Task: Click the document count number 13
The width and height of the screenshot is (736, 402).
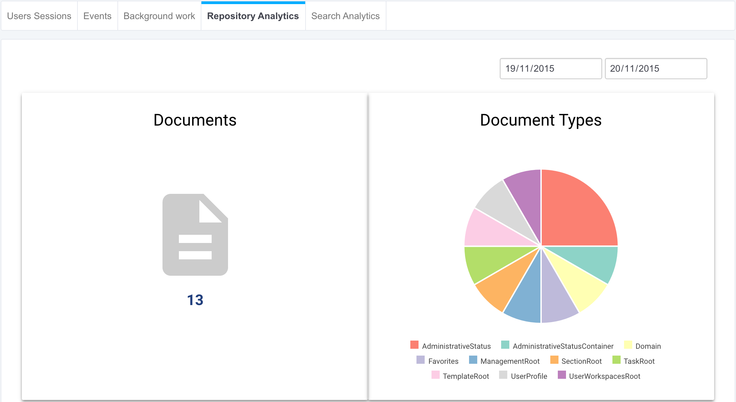Action: tap(195, 300)
